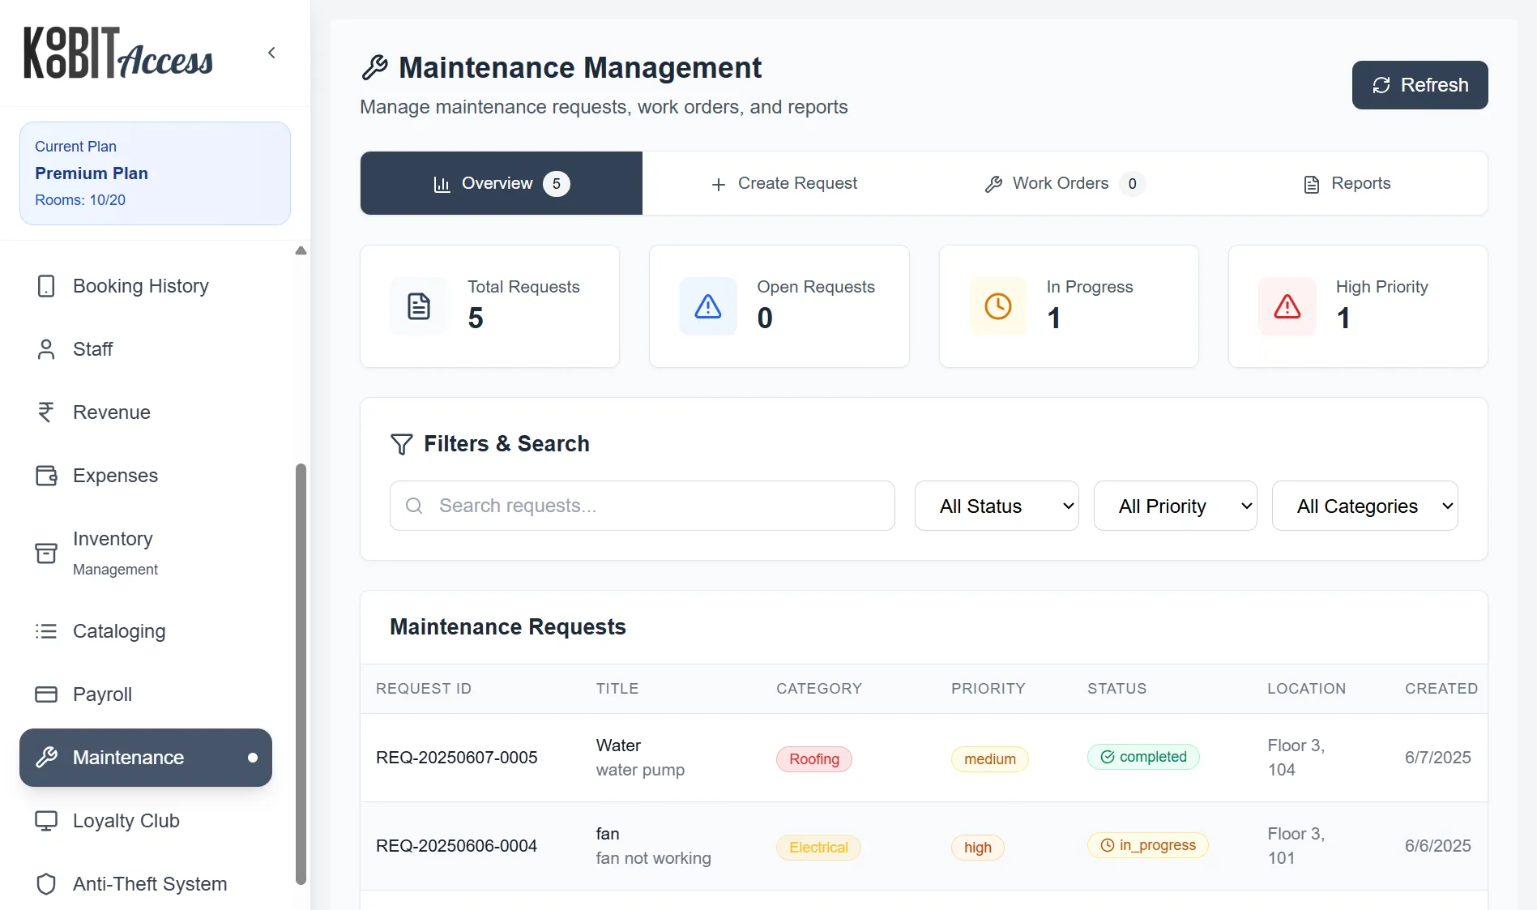Open the All Priority dropdown

(1175, 505)
